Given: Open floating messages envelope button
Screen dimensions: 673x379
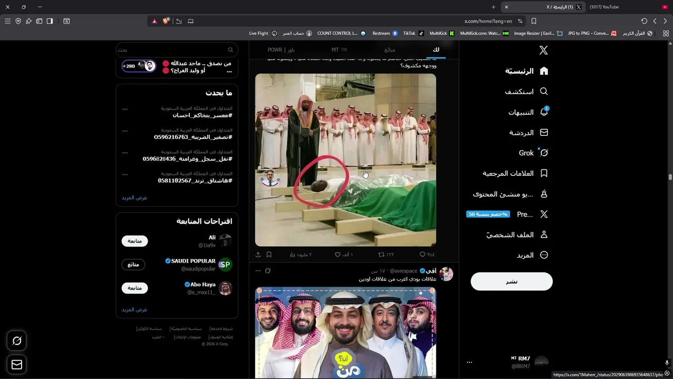Looking at the screenshot, I should click(x=17, y=364).
